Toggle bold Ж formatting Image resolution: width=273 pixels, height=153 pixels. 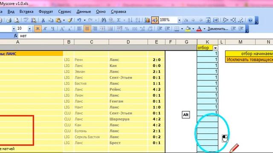[38, 28]
